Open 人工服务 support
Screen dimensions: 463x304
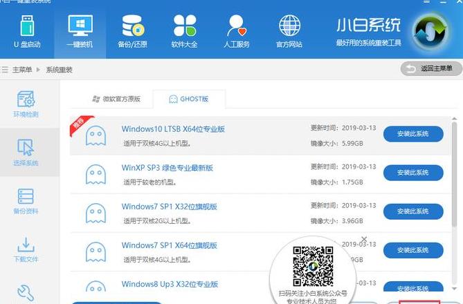237,32
